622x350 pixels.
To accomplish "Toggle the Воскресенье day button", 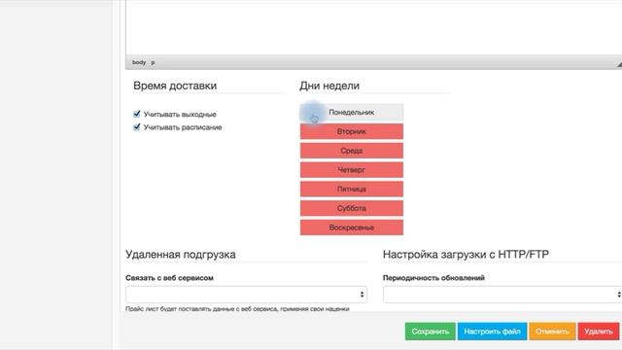I will [x=352, y=227].
